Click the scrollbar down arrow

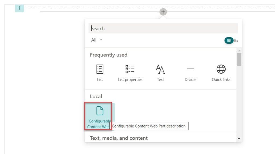[x=239, y=139]
